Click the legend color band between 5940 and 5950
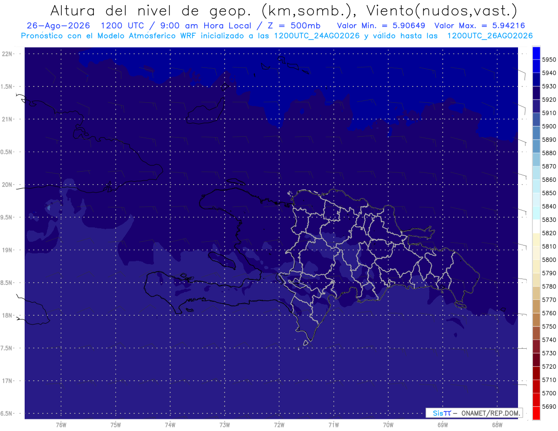558x431 pixels. 536,66
